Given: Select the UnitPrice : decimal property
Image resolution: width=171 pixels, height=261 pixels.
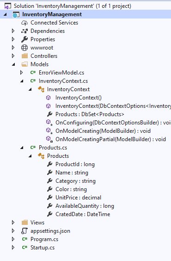Looking at the screenshot, I should 78,198.
